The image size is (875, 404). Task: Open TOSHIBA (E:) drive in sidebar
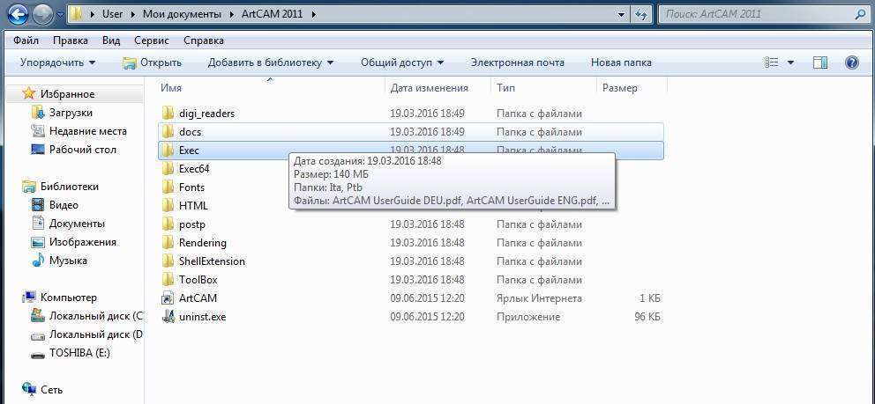coord(80,354)
